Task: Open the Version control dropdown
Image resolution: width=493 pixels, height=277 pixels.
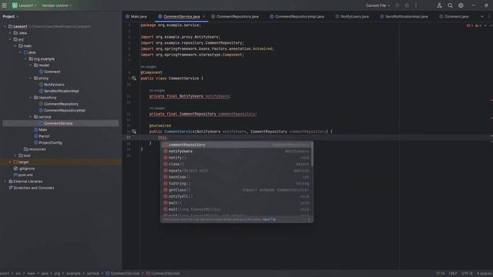Action: point(56,5)
